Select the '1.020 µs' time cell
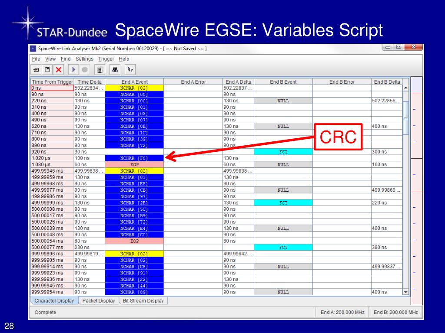 click(52, 158)
